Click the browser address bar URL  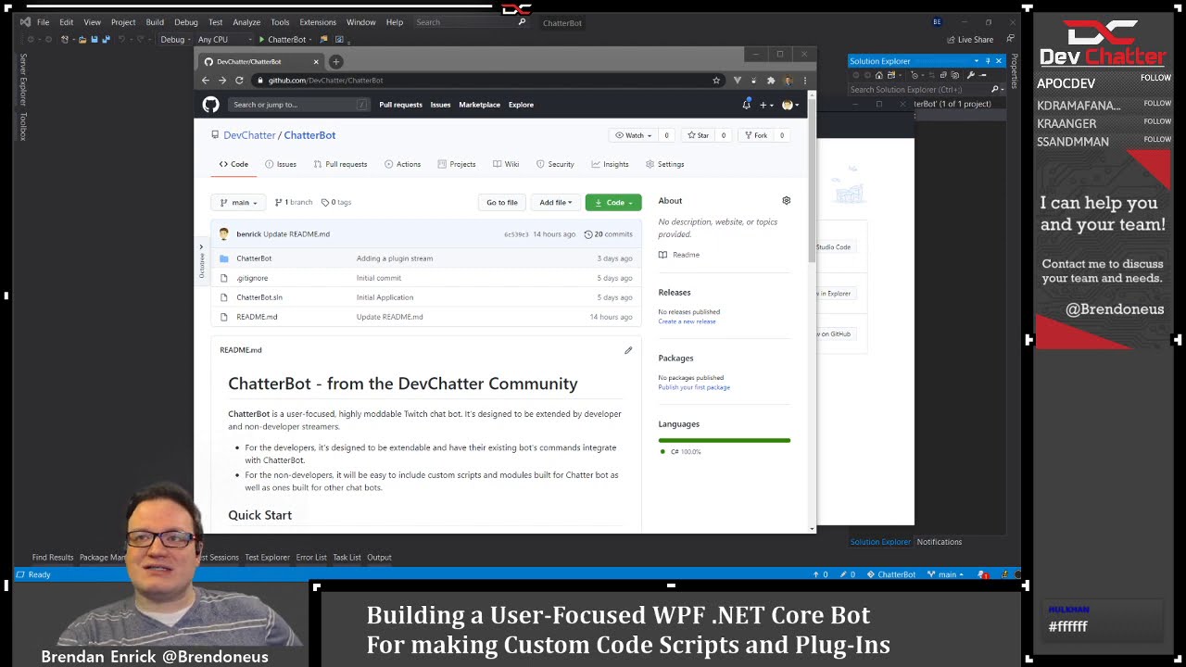[x=325, y=81]
